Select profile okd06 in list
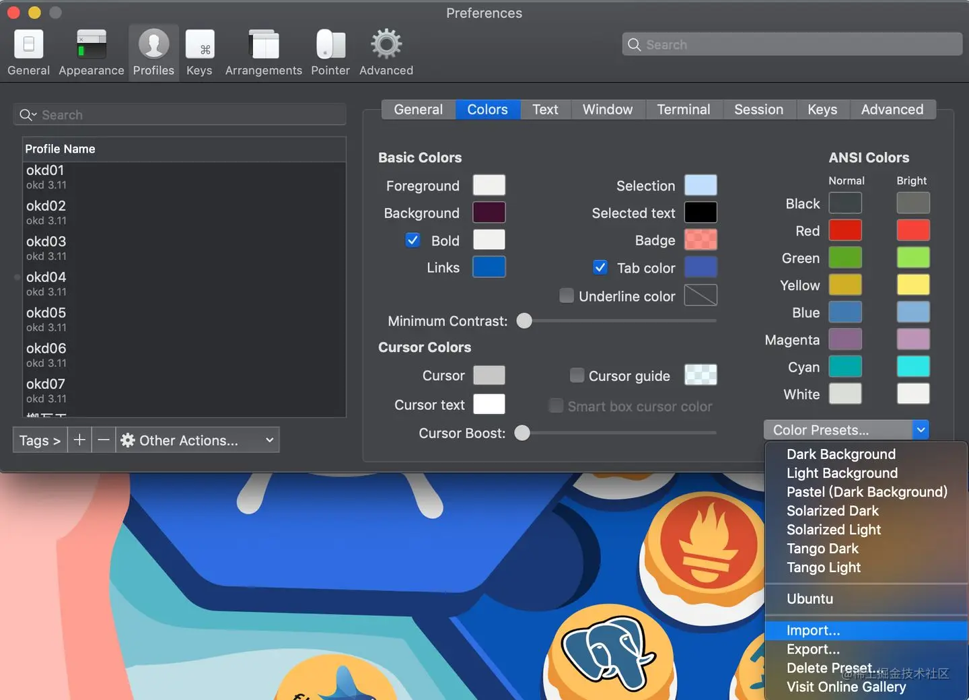 pyautogui.click(x=184, y=355)
